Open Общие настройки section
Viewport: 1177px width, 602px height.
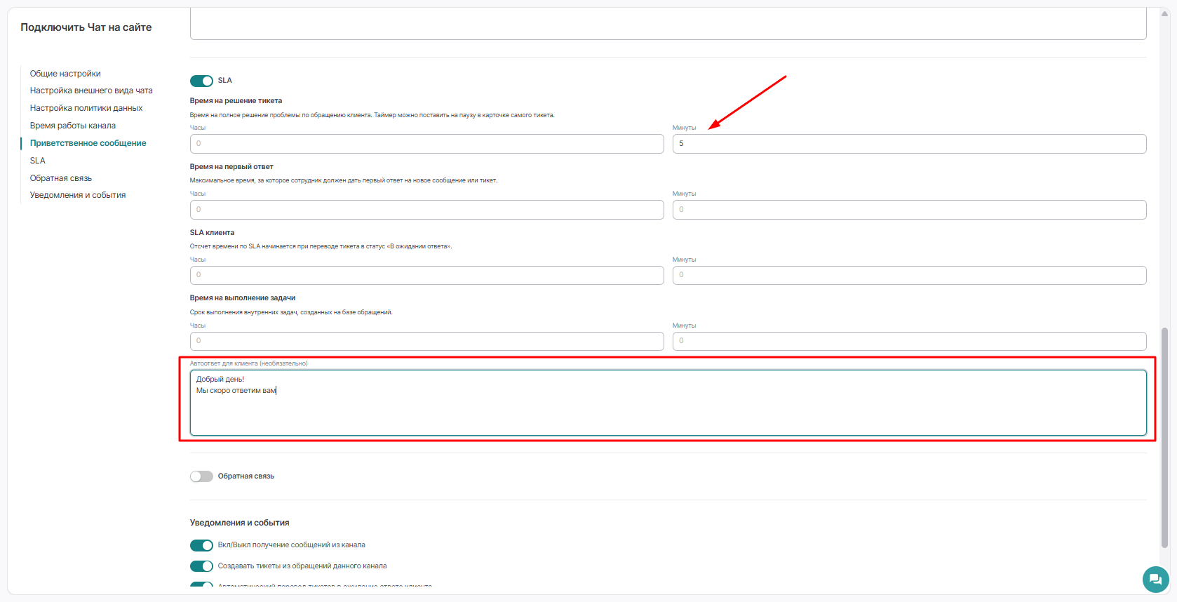click(65, 74)
